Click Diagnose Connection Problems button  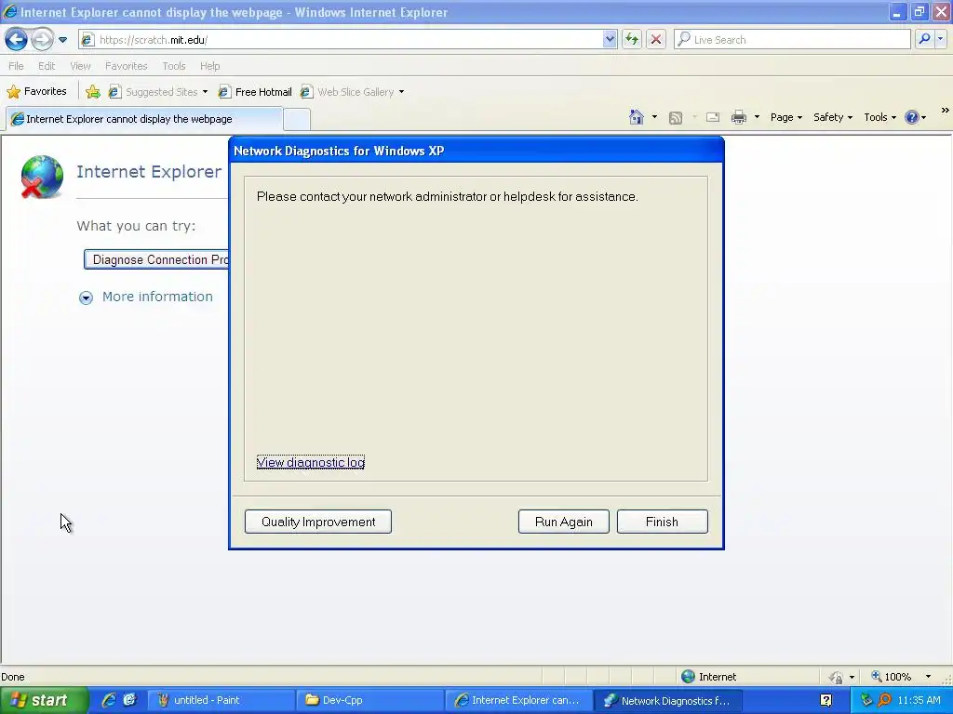156,260
